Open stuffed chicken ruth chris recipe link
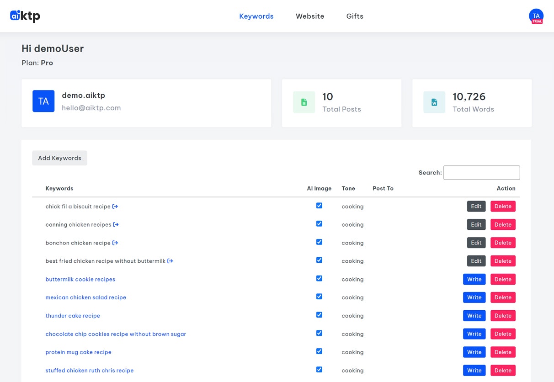The image size is (554, 382). tap(90, 371)
